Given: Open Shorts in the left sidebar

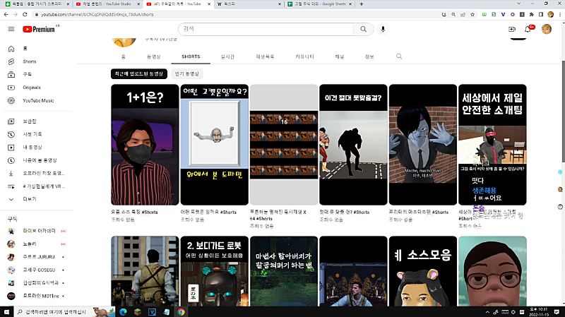Looking at the screenshot, I should tap(29, 61).
